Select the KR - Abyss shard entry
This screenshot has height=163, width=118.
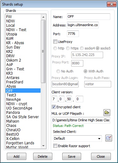[15, 43]
